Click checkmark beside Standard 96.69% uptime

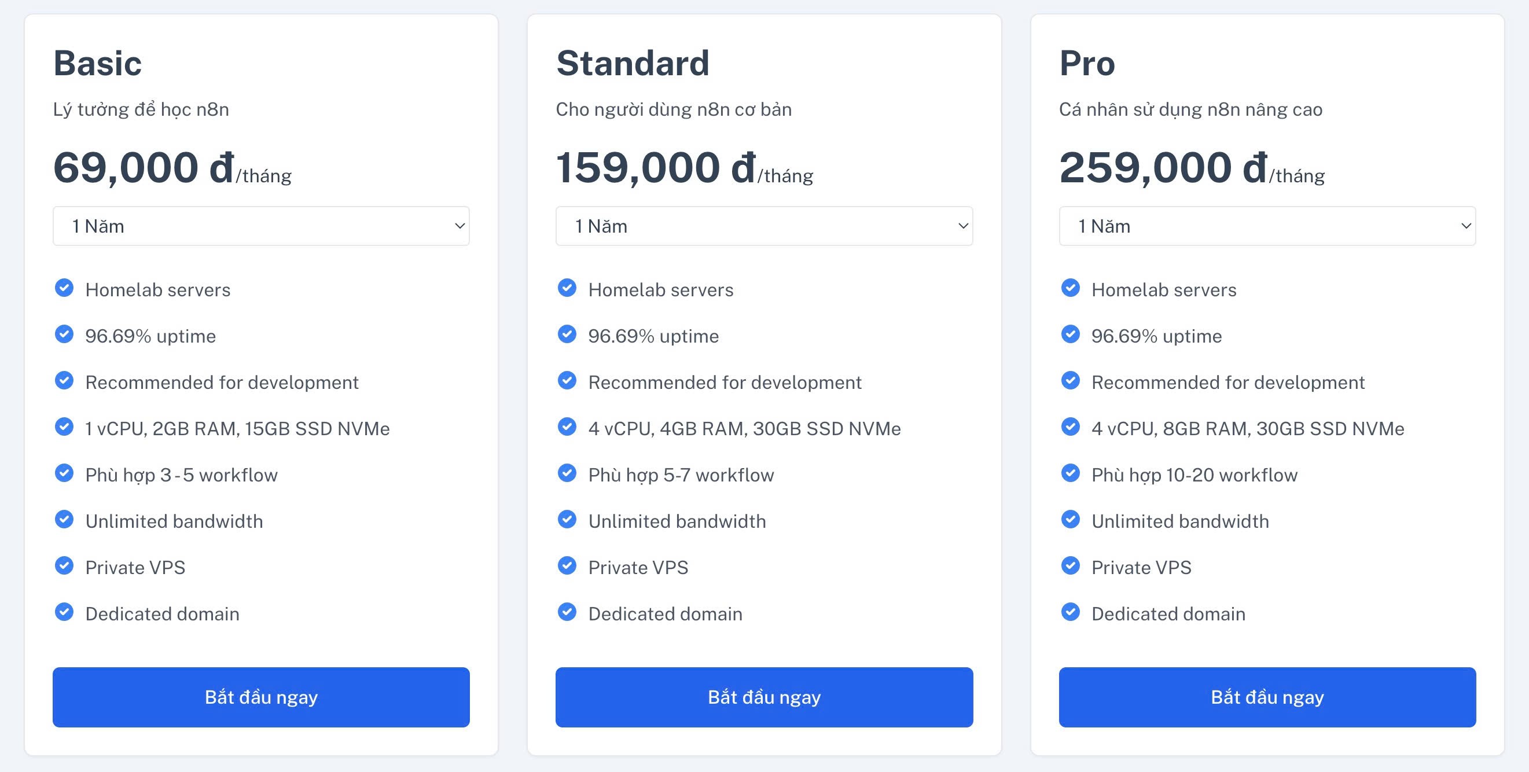(567, 334)
